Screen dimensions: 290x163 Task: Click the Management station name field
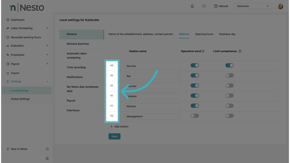pyautogui.click(x=152, y=116)
